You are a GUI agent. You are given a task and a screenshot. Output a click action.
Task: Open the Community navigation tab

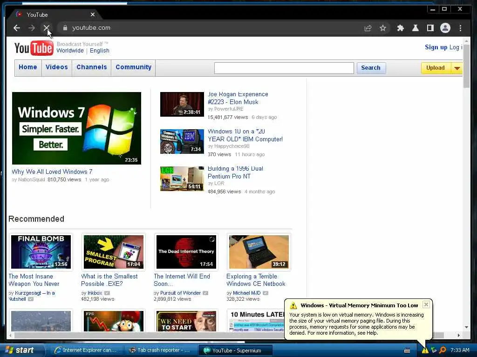click(133, 67)
